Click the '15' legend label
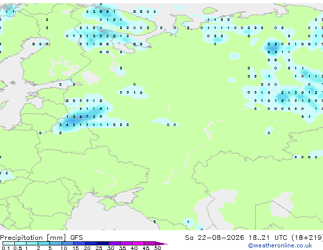 click(x=75, y=248)
